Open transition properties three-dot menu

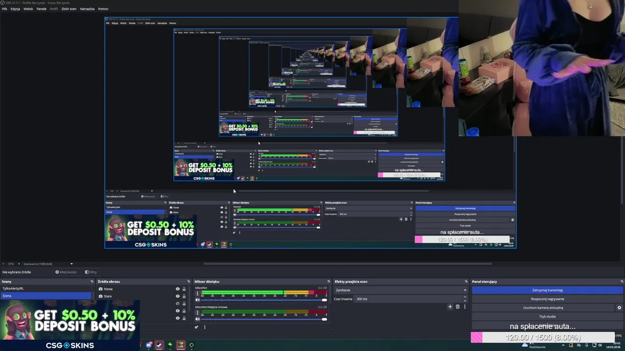(464, 307)
